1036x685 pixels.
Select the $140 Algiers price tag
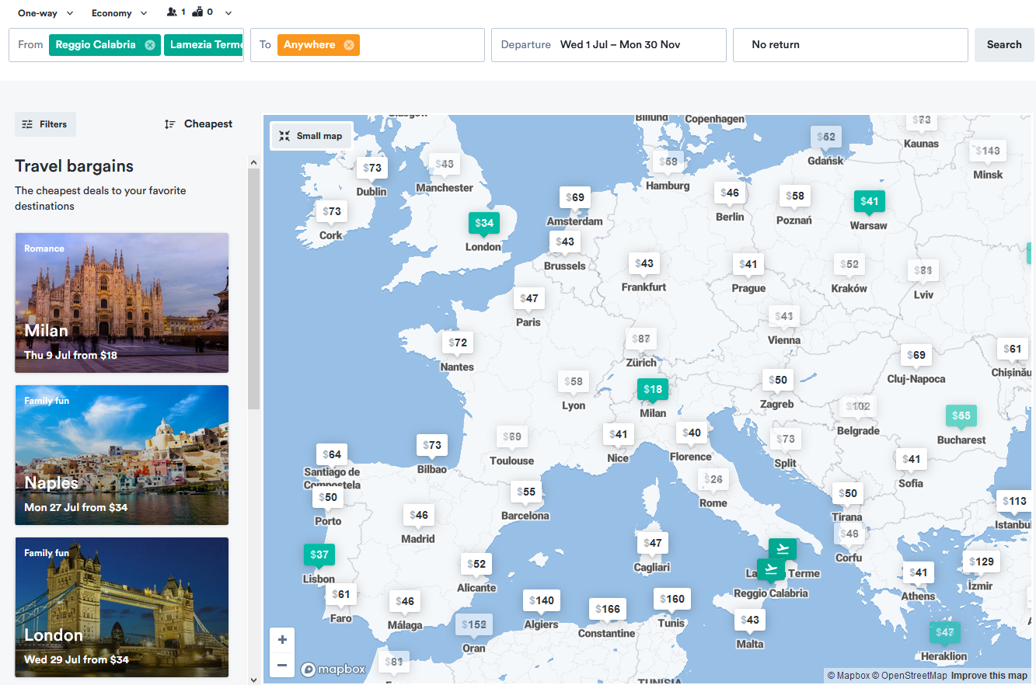tap(542, 600)
